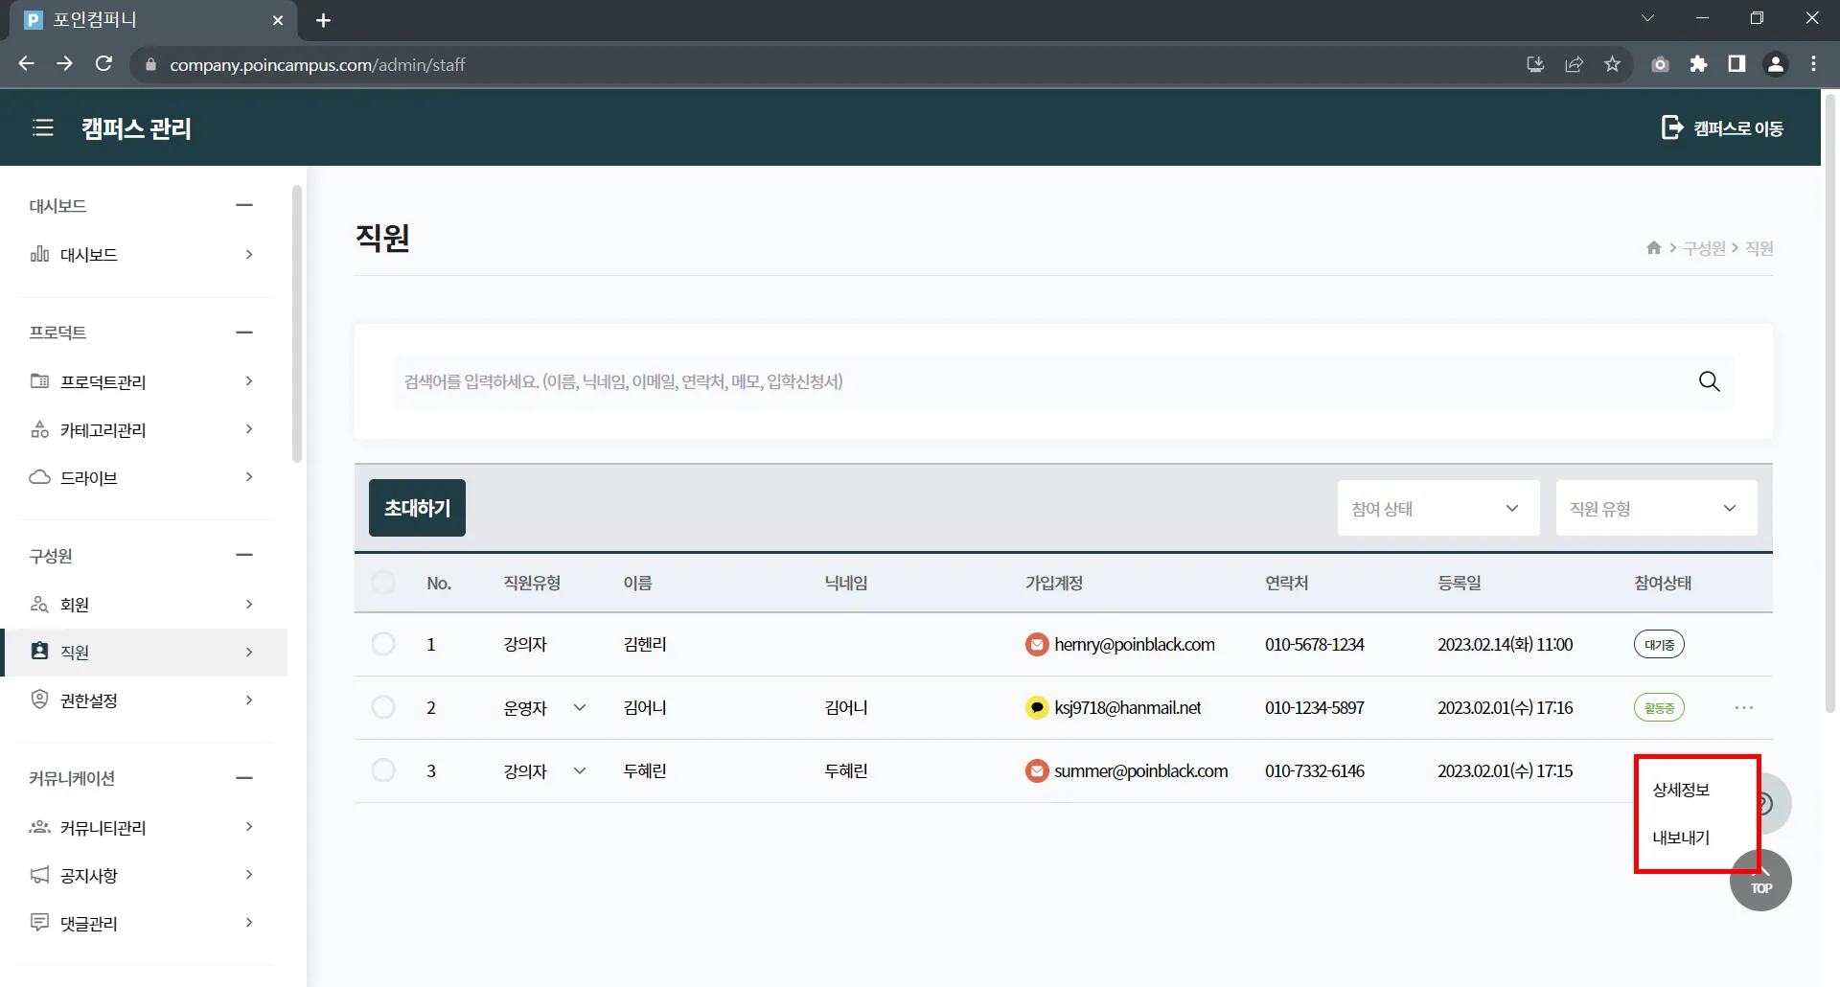Click the 초대하기 button
This screenshot has height=987, width=1840.
(417, 508)
